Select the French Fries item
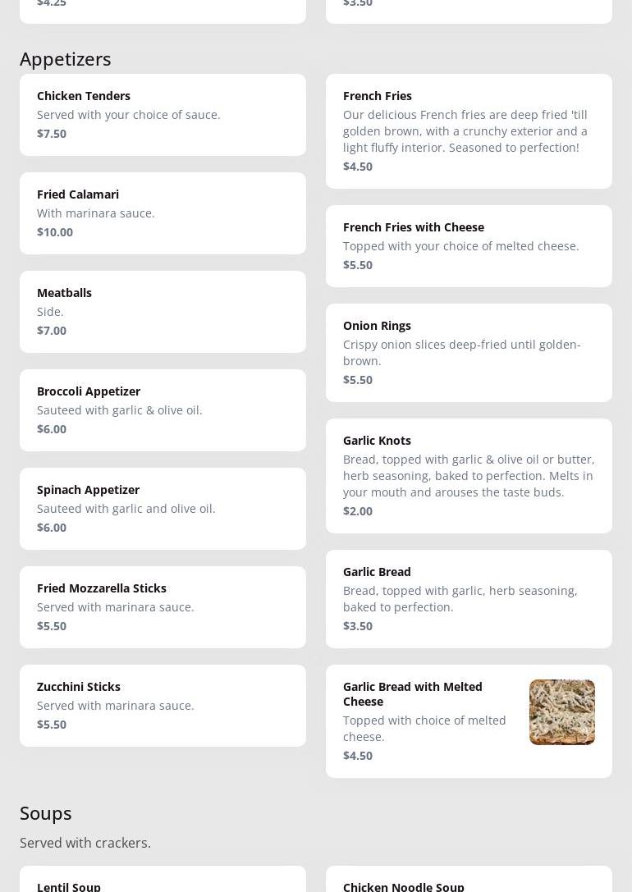The width and height of the screenshot is (632, 892). coord(469,131)
